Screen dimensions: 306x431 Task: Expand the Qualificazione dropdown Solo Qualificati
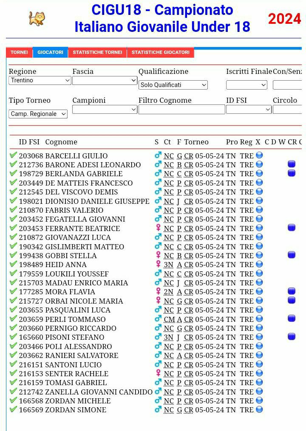(173, 85)
